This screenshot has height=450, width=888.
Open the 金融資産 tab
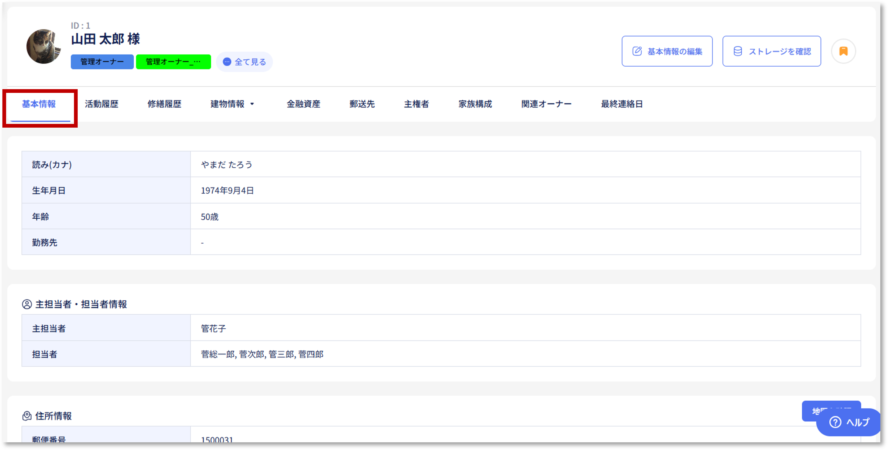click(303, 104)
